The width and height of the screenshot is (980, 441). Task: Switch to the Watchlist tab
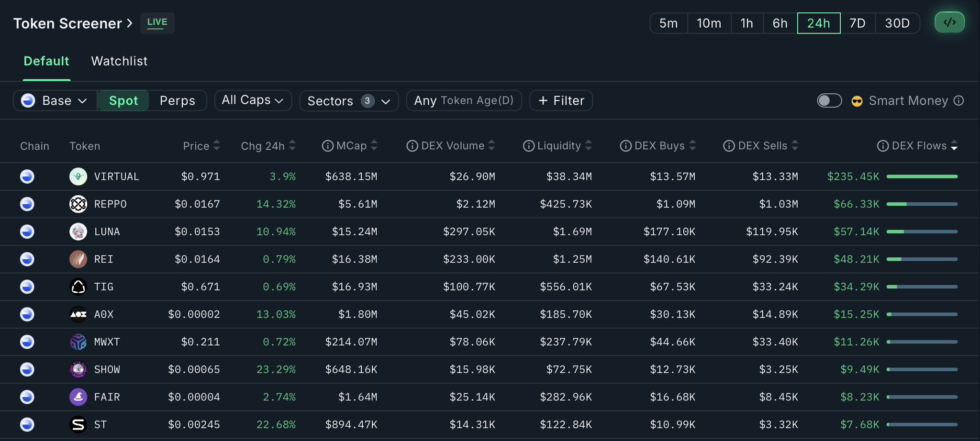[119, 61]
